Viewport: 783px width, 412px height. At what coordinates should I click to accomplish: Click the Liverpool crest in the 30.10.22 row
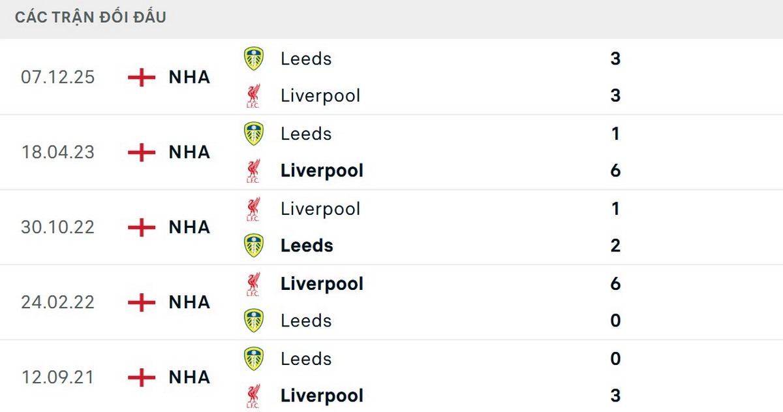(x=254, y=208)
